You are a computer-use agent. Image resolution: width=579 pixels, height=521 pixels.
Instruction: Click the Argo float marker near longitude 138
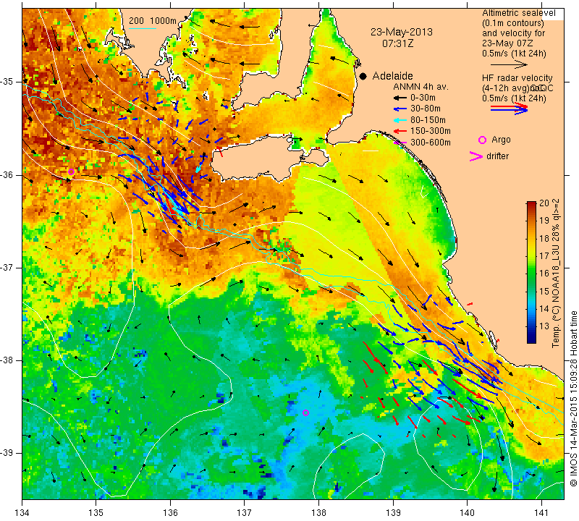(305, 412)
